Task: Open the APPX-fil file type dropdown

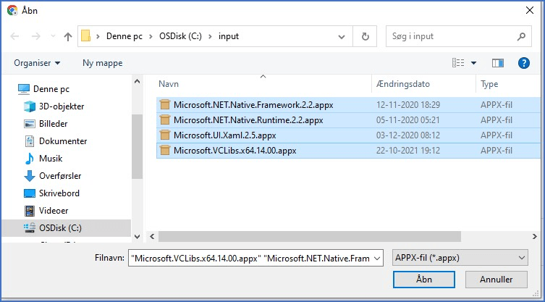Action: coord(459,258)
